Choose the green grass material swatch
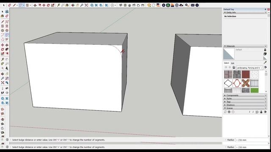 254,90
